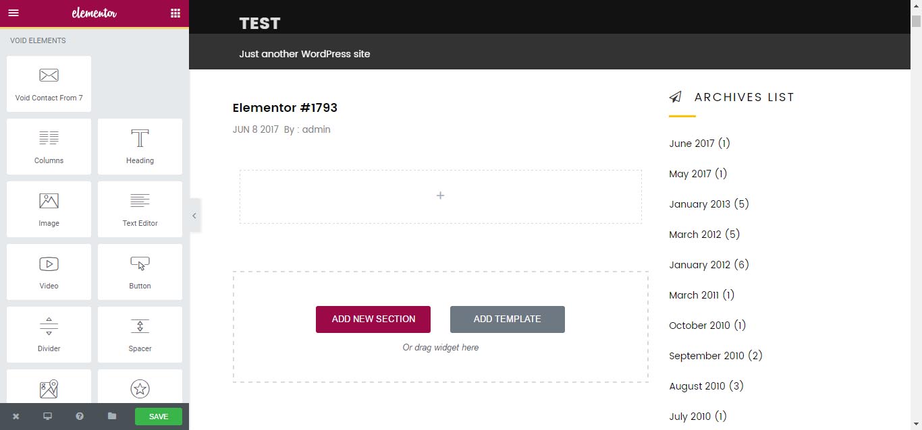This screenshot has width=922, height=430.
Task: Switch to responsive preview mode via monitor icon
Action: [47, 416]
